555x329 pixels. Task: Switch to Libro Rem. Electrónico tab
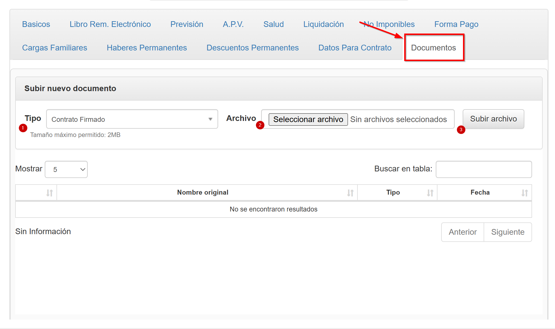click(110, 24)
